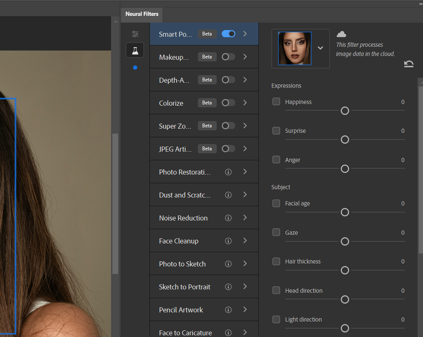Enable the Colorize filter toggle
Screen dimensions: 423x337
point(228,103)
